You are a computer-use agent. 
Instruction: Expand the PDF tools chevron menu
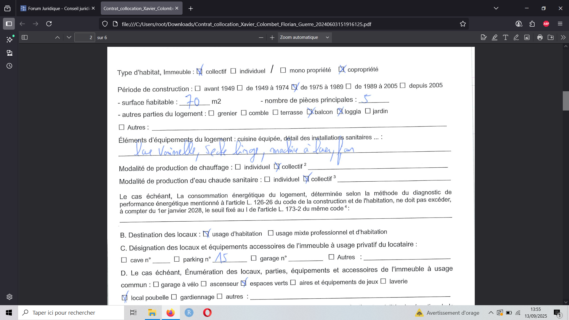pyautogui.click(x=563, y=37)
